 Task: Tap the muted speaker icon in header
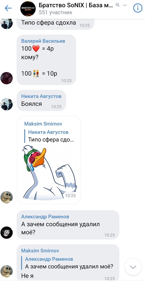118,5
